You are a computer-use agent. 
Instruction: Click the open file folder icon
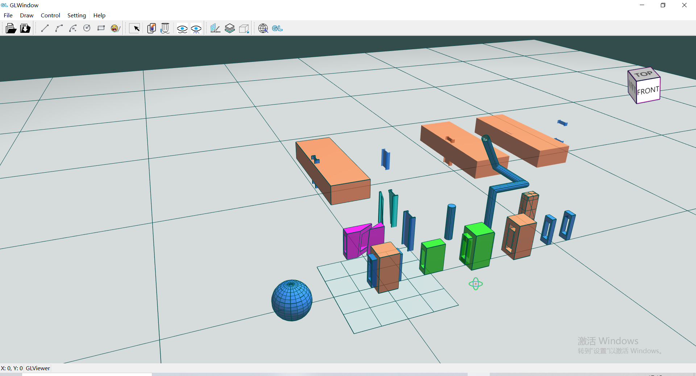[x=11, y=28]
